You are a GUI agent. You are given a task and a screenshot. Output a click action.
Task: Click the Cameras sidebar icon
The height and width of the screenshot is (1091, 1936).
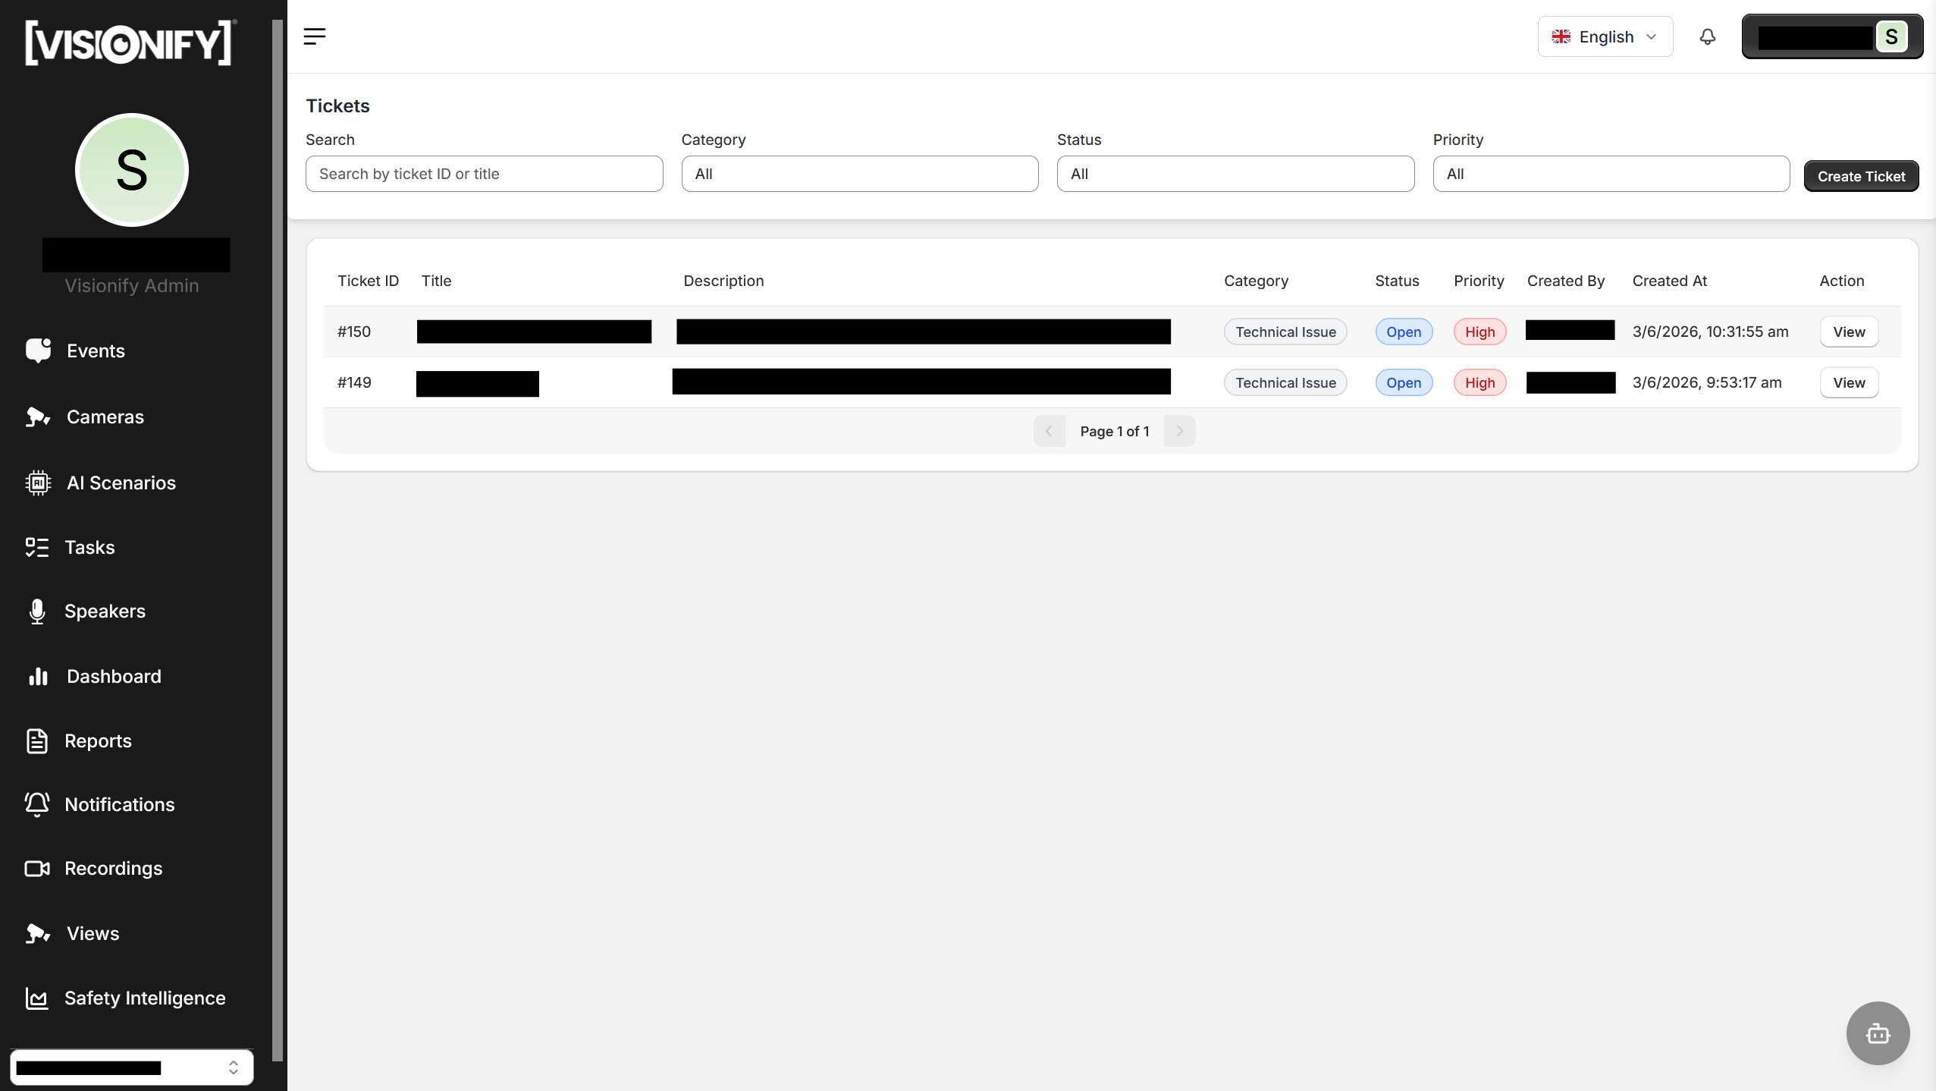tap(38, 417)
